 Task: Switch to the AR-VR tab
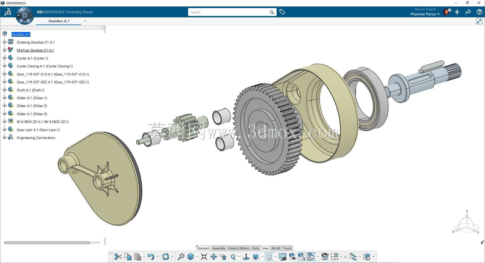pos(276,248)
